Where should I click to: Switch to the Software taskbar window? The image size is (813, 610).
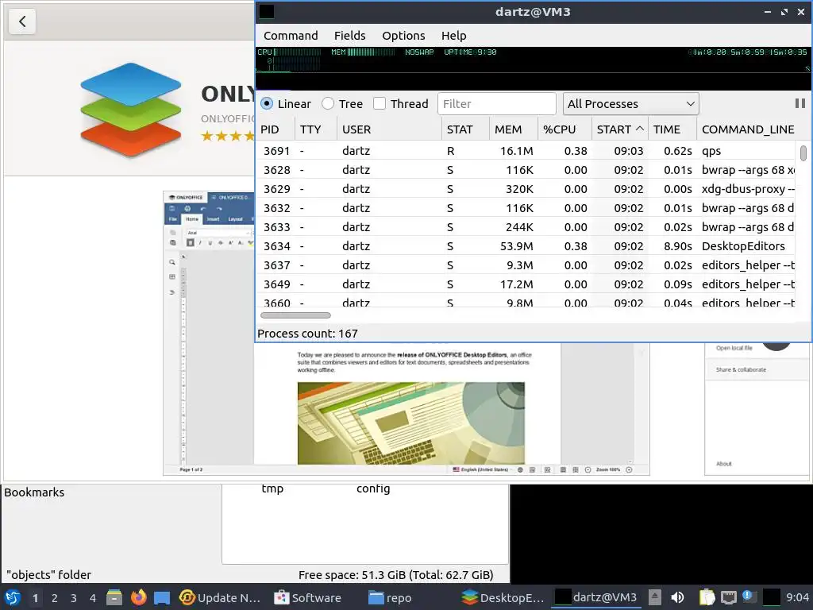coord(307,597)
